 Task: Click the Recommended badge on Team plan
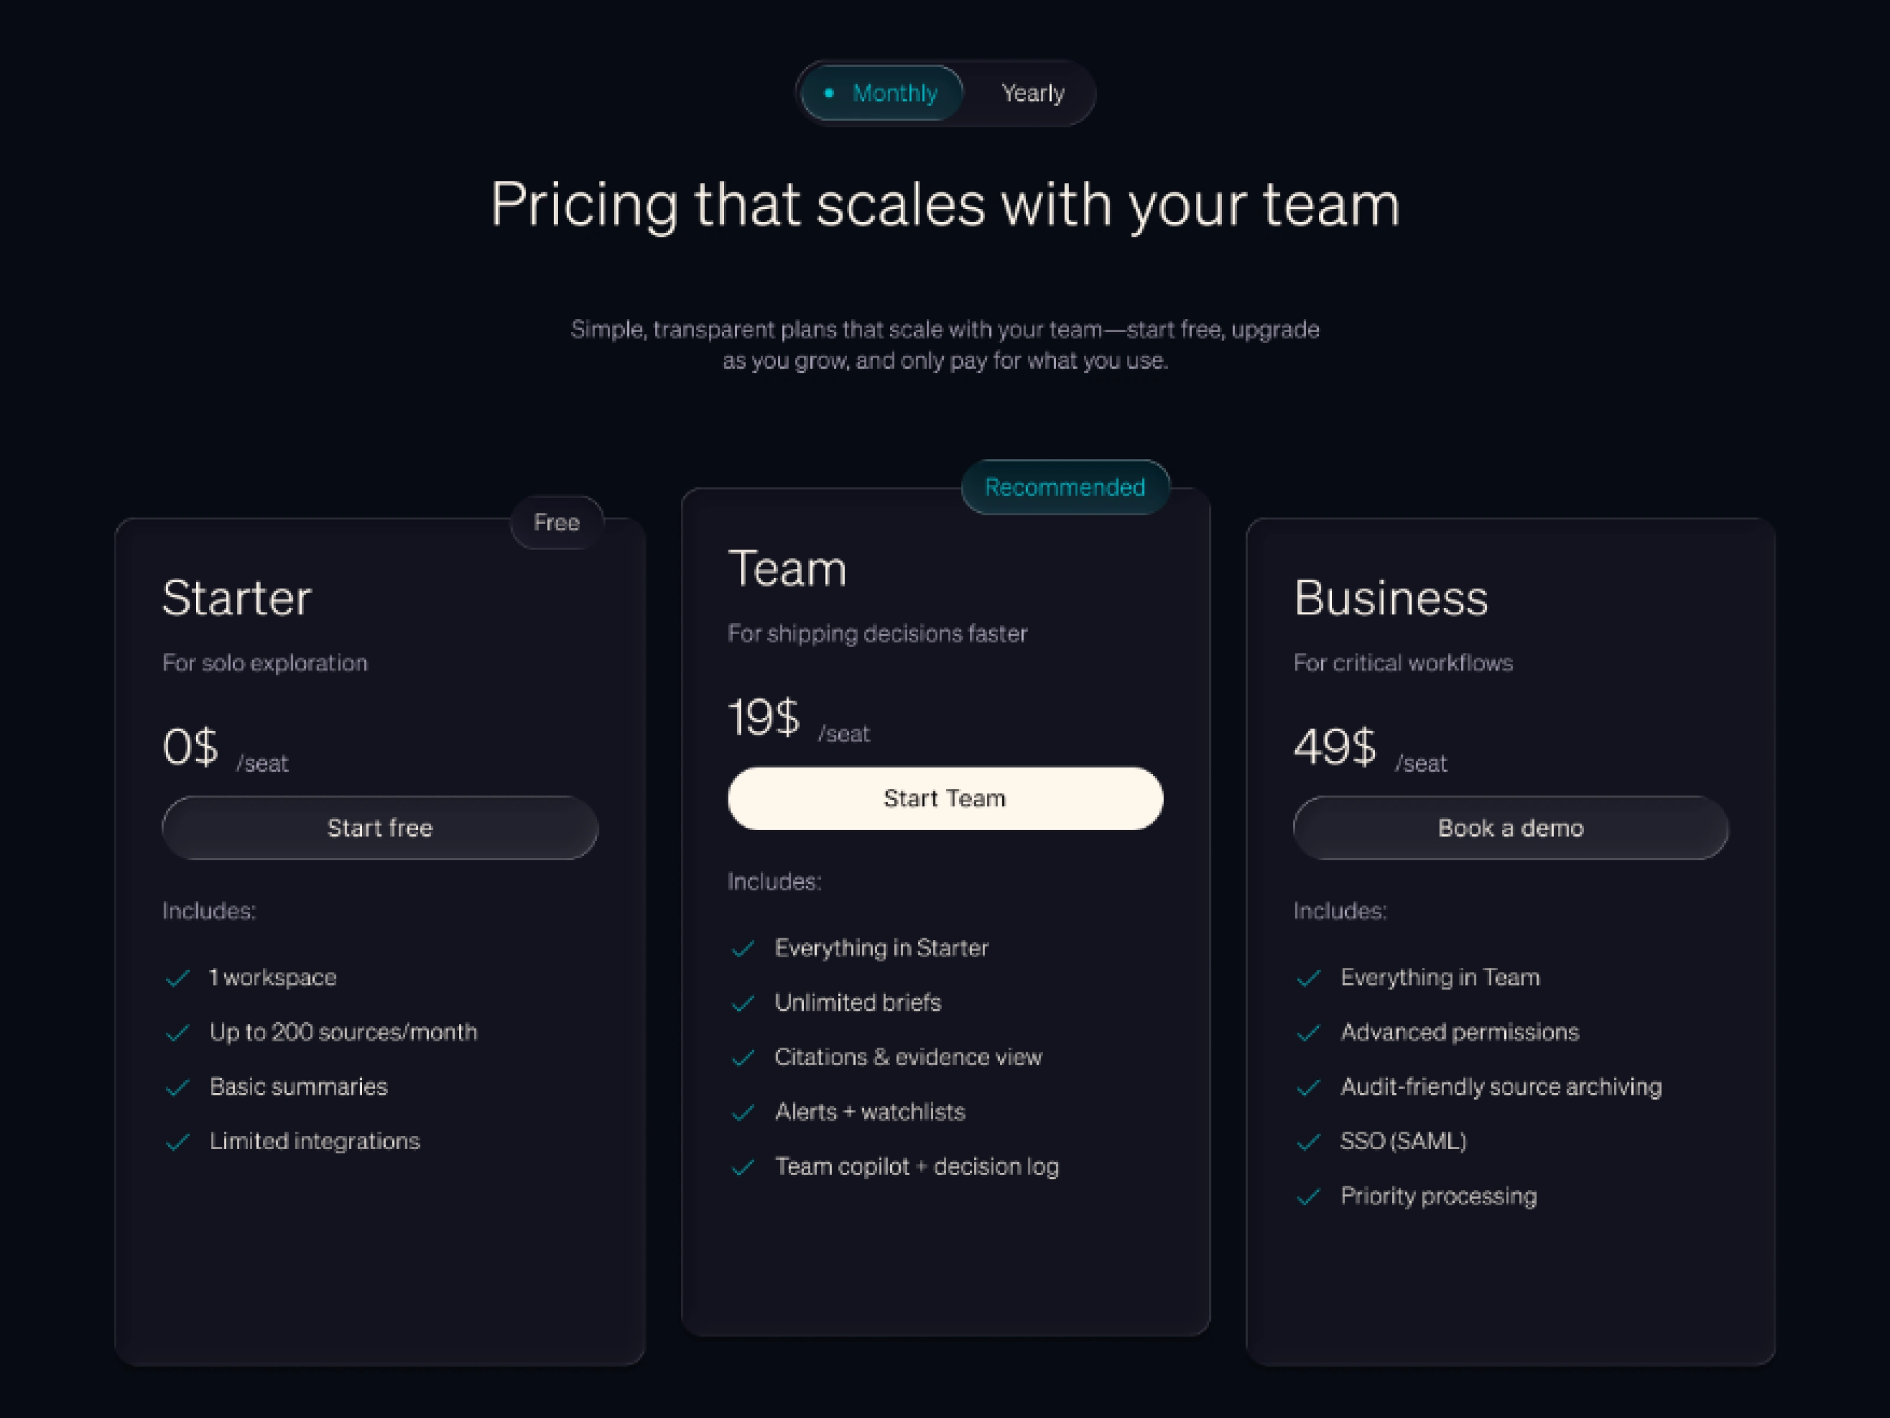(x=1065, y=487)
